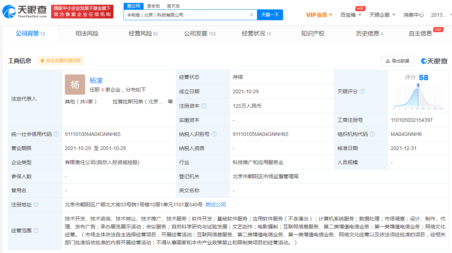Image resolution: width=452 pixels, height=253 pixels.
Task: Open legal representative 杨濛 link
Action: click(96, 81)
